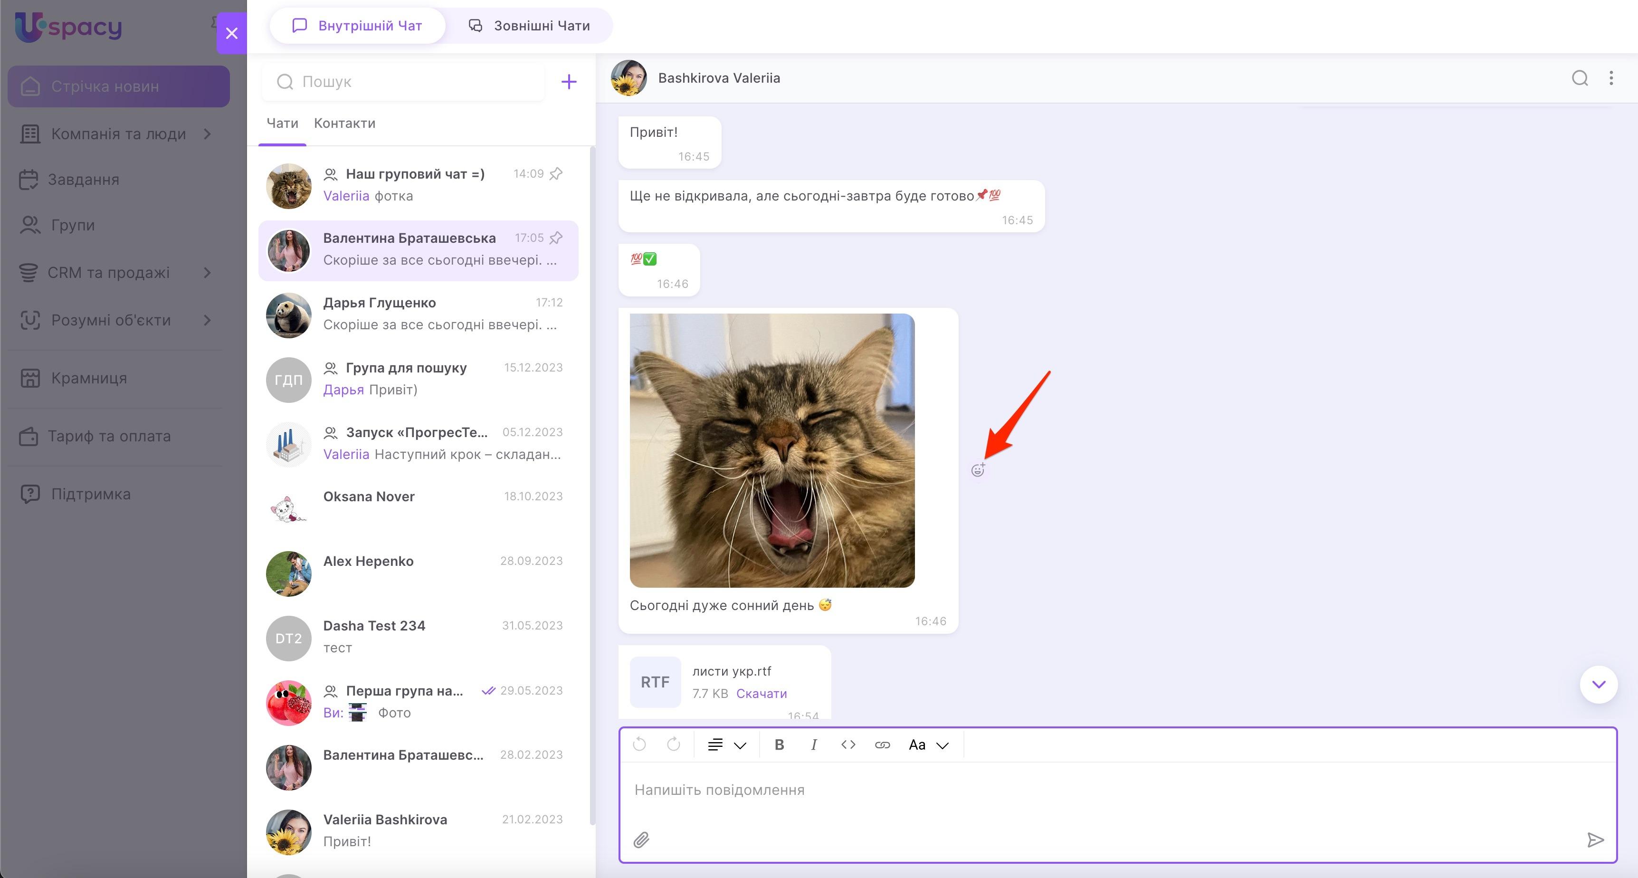Click Скачати link for RTF file
The height and width of the screenshot is (878, 1638).
pos(761,693)
